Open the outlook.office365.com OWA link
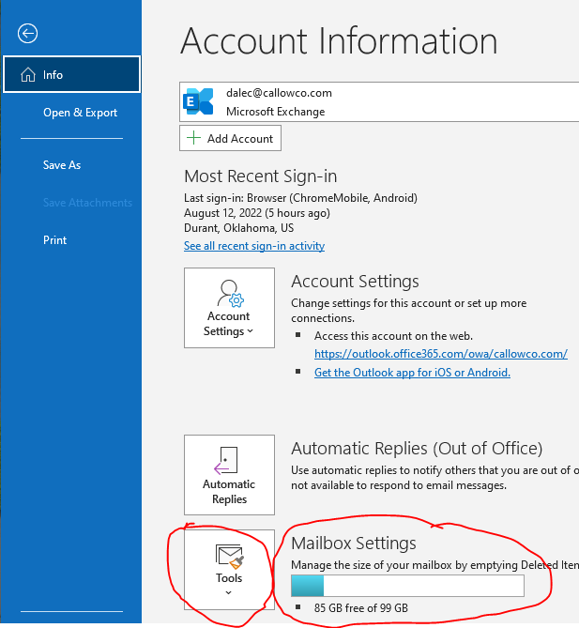Image resolution: width=579 pixels, height=628 pixels. (441, 354)
